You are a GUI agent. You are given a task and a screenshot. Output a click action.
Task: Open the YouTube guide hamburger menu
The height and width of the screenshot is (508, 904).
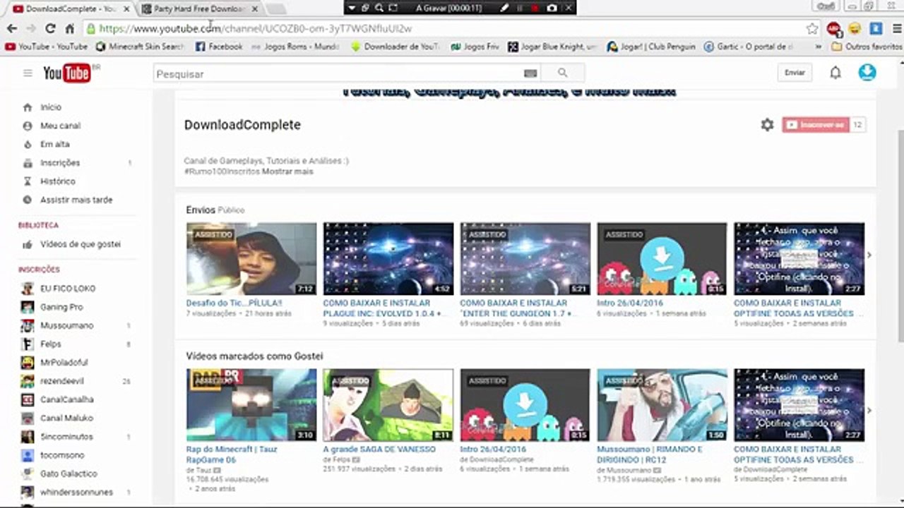(x=28, y=73)
